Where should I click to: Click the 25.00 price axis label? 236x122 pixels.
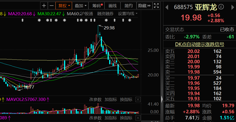click(x=153, y=50)
